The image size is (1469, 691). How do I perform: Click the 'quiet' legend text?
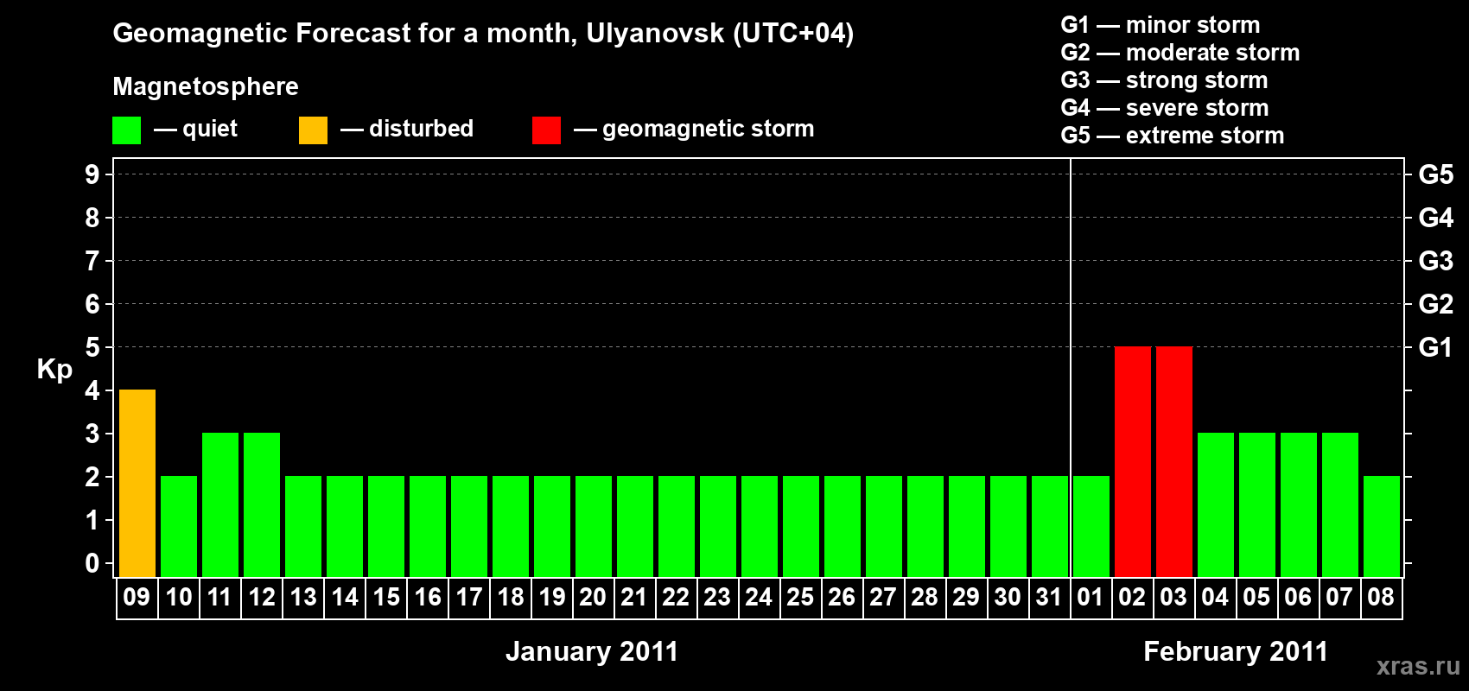tap(210, 129)
